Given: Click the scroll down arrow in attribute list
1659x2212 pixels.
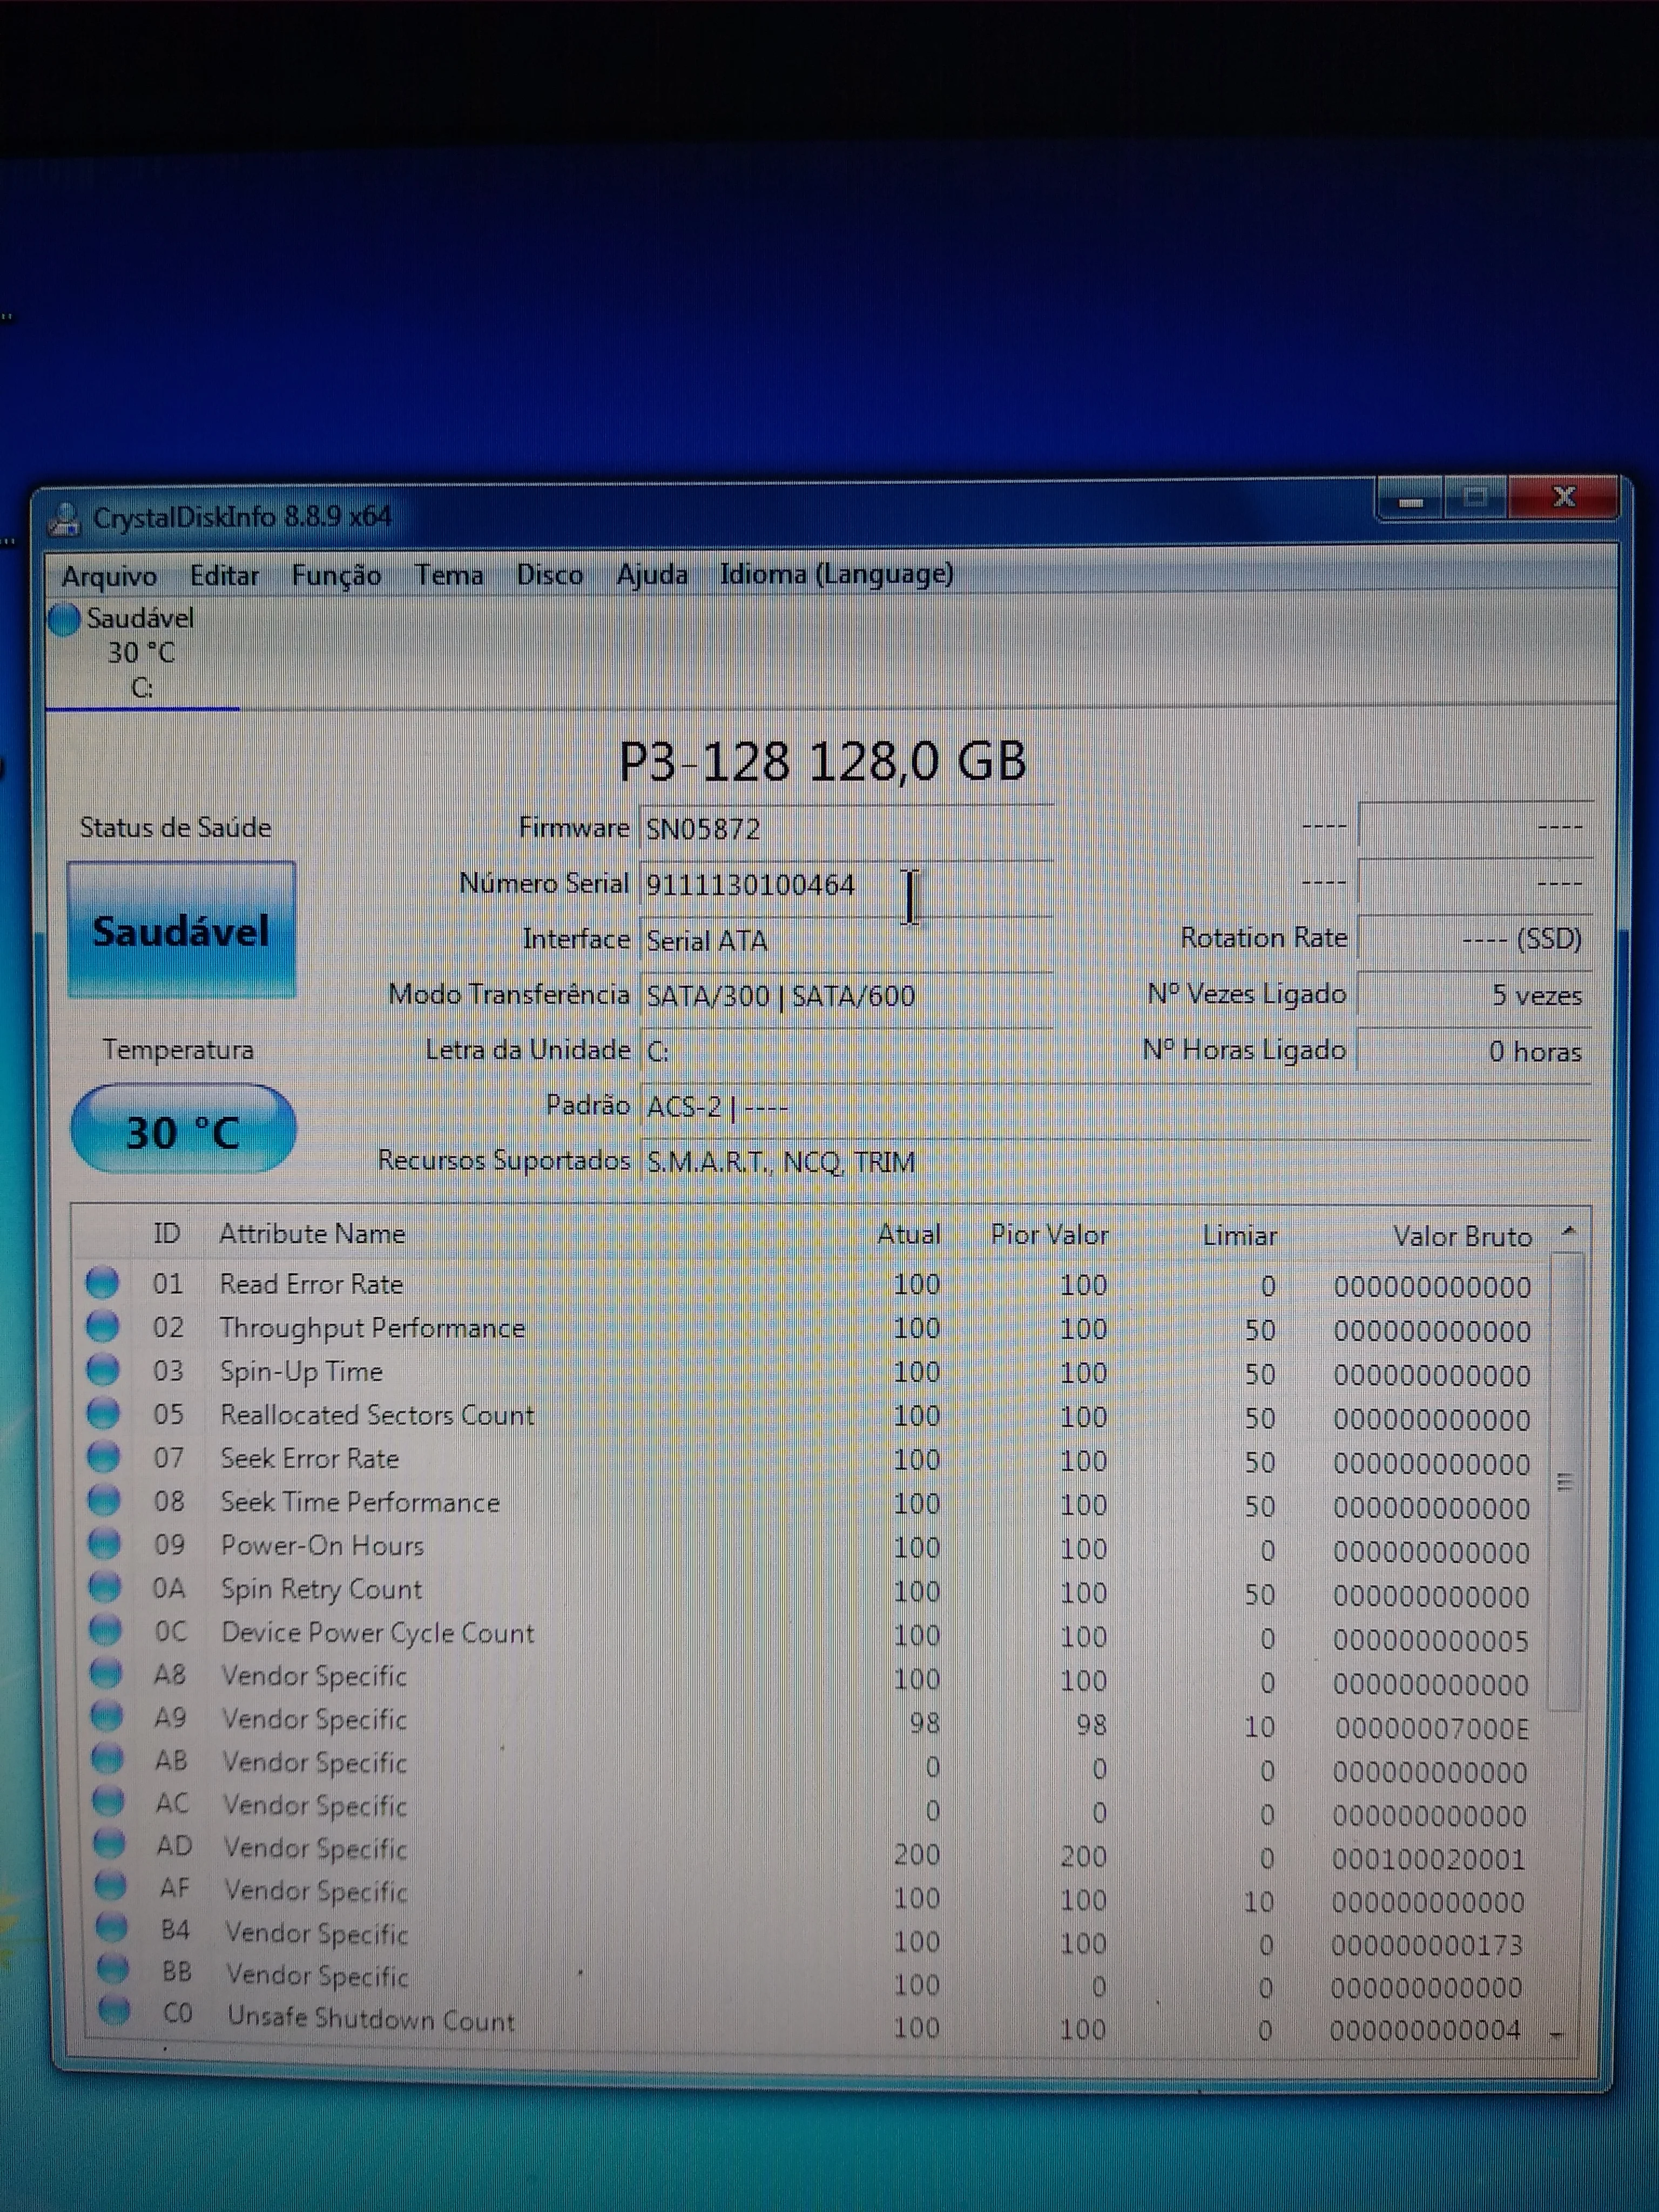Looking at the screenshot, I should tap(1557, 2034).
